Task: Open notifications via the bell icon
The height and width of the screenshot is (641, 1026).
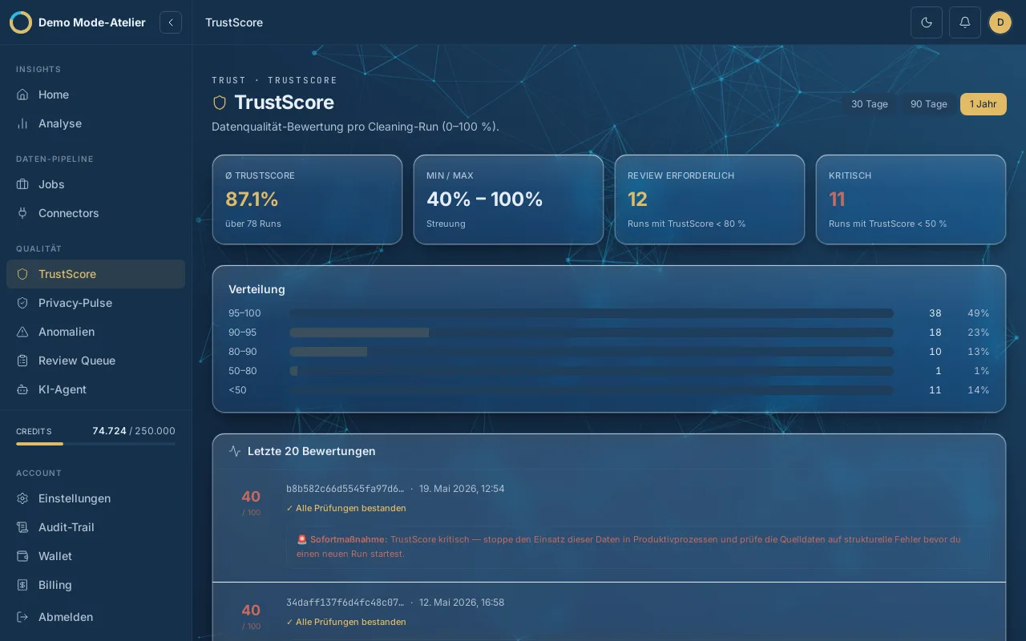Action: pyautogui.click(x=965, y=22)
